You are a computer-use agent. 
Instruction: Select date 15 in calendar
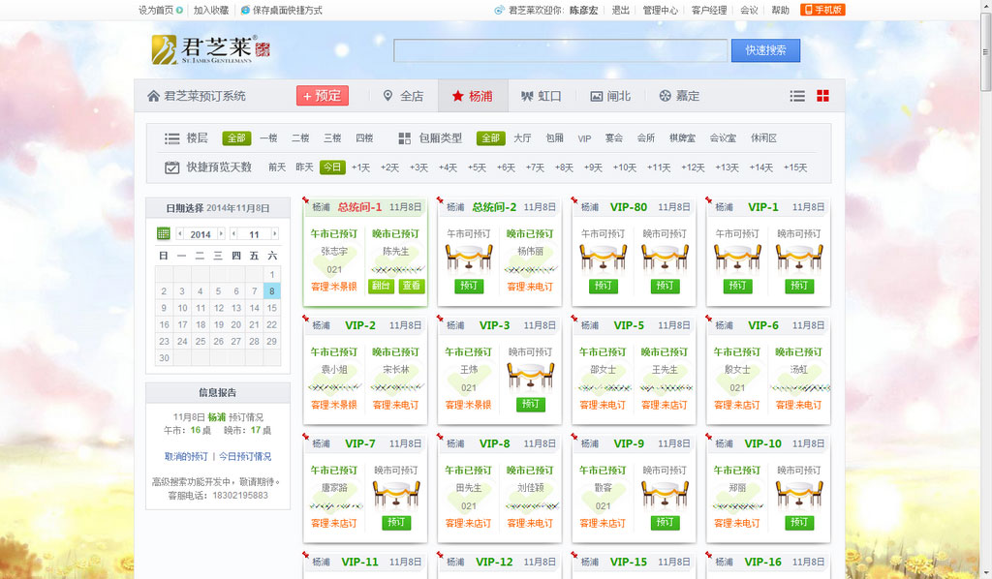tap(272, 308)
